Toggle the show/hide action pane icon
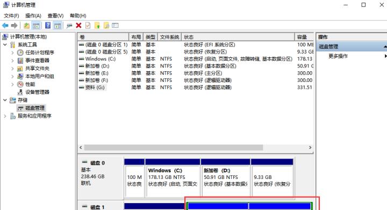 point(58,25)
